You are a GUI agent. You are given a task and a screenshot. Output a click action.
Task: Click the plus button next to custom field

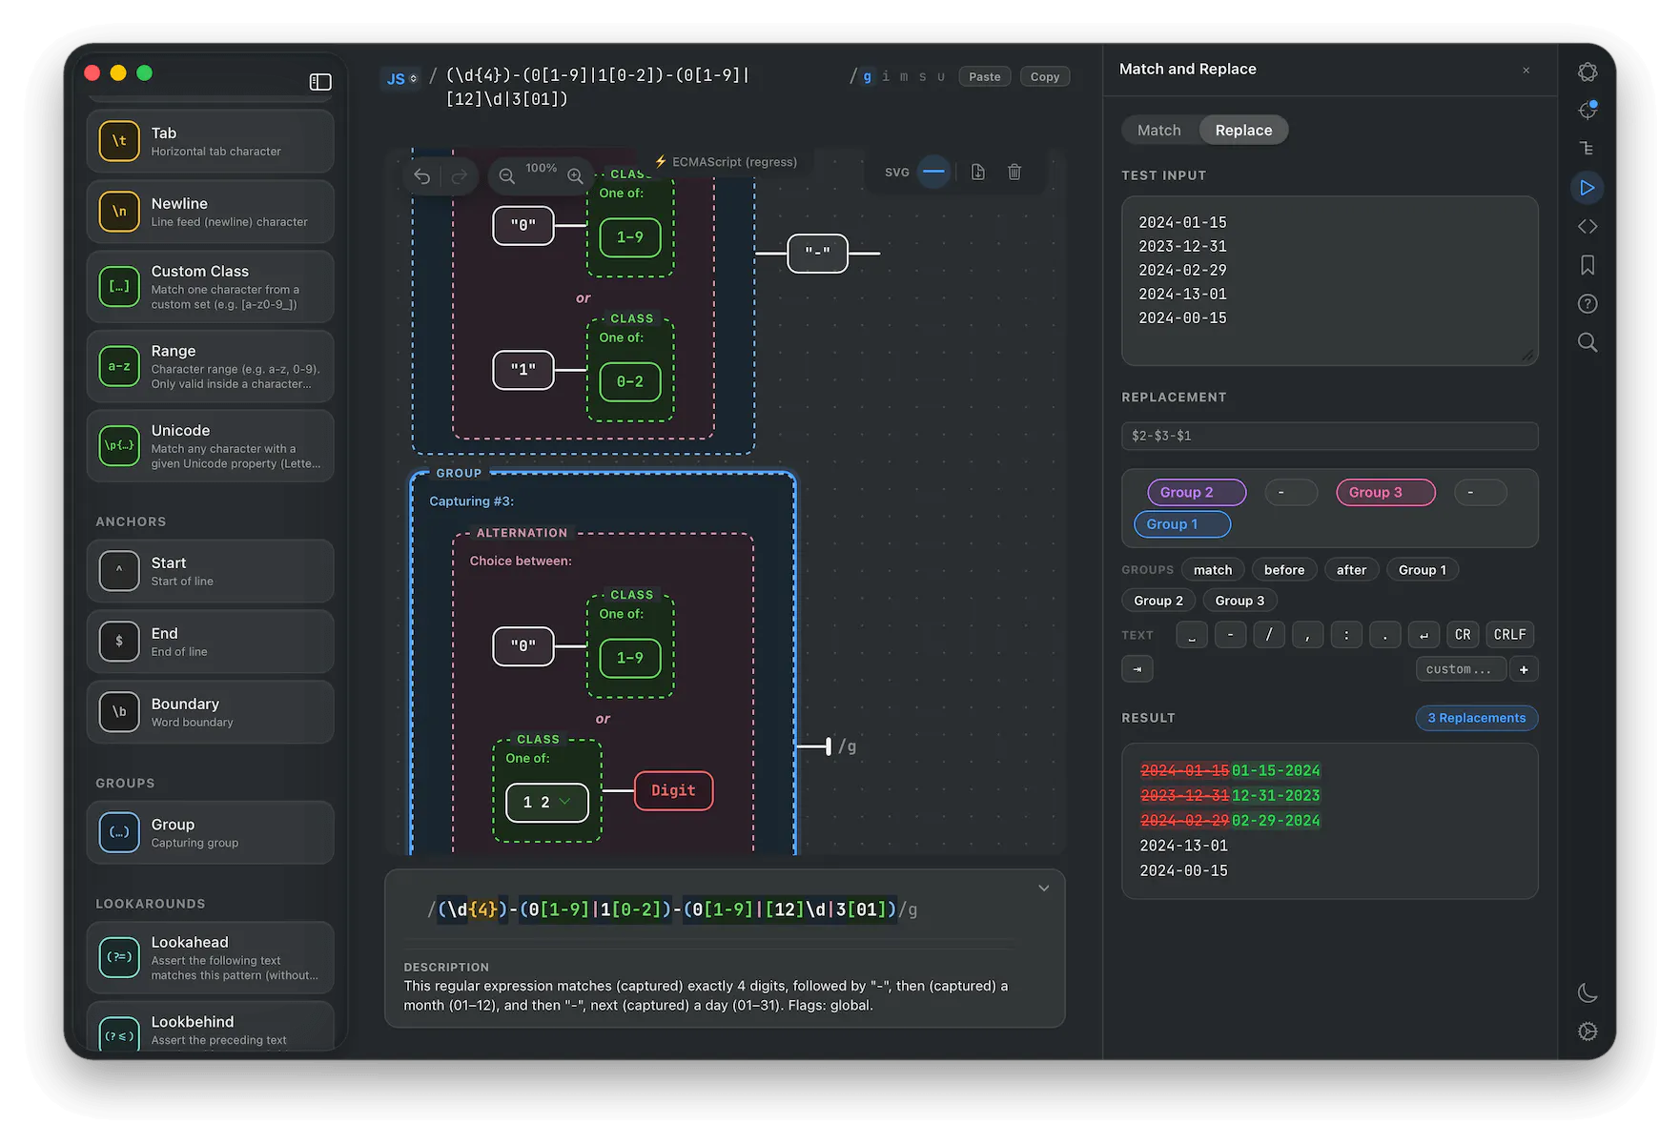click(1524, 669)
